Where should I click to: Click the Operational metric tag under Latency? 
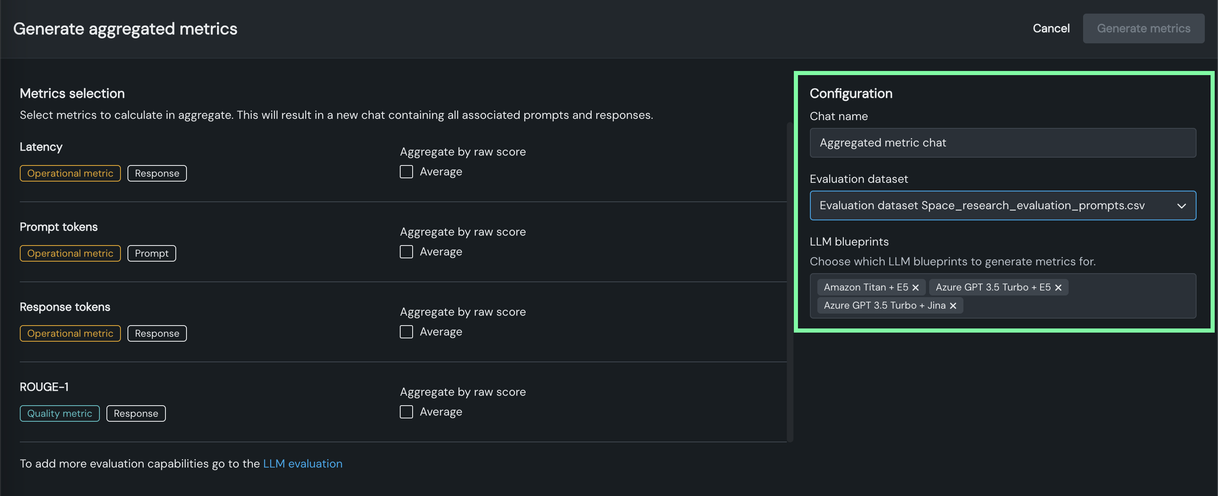click(x=70, y=174)
